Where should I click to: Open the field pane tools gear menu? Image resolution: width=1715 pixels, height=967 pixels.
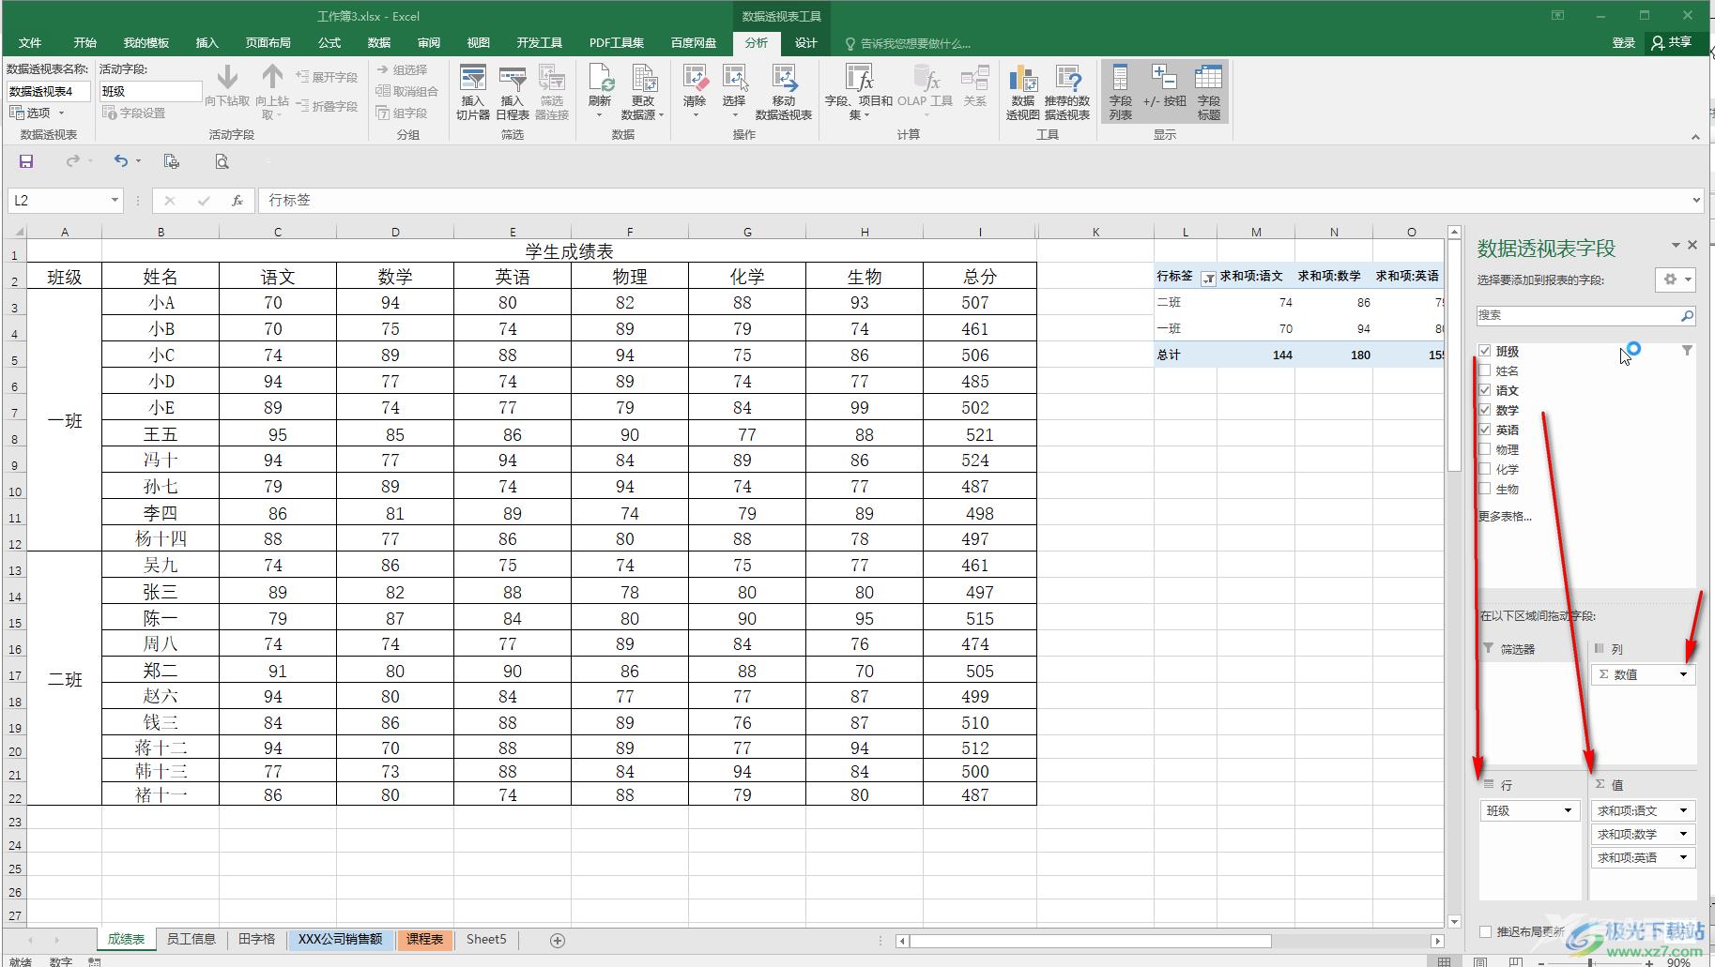[1675, 280]
